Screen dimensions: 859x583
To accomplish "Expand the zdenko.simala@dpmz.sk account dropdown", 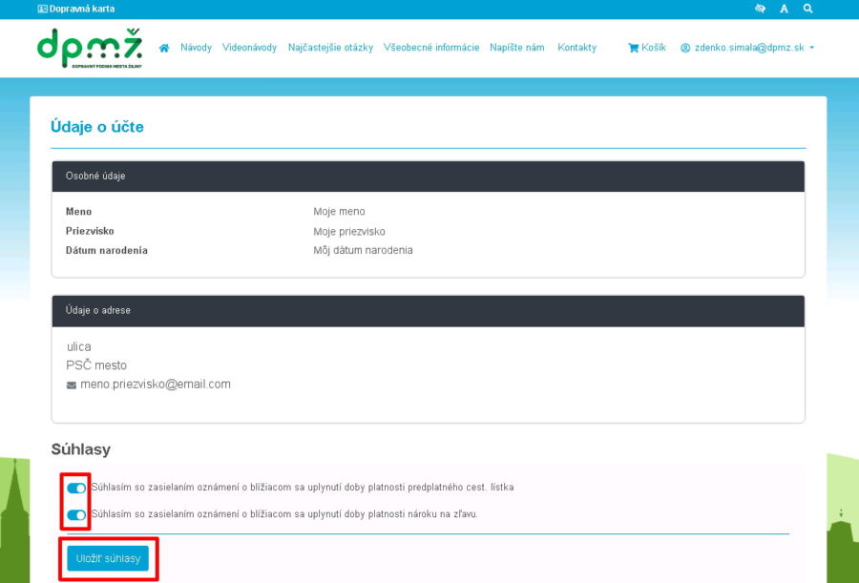I will (x=747, y=48).
